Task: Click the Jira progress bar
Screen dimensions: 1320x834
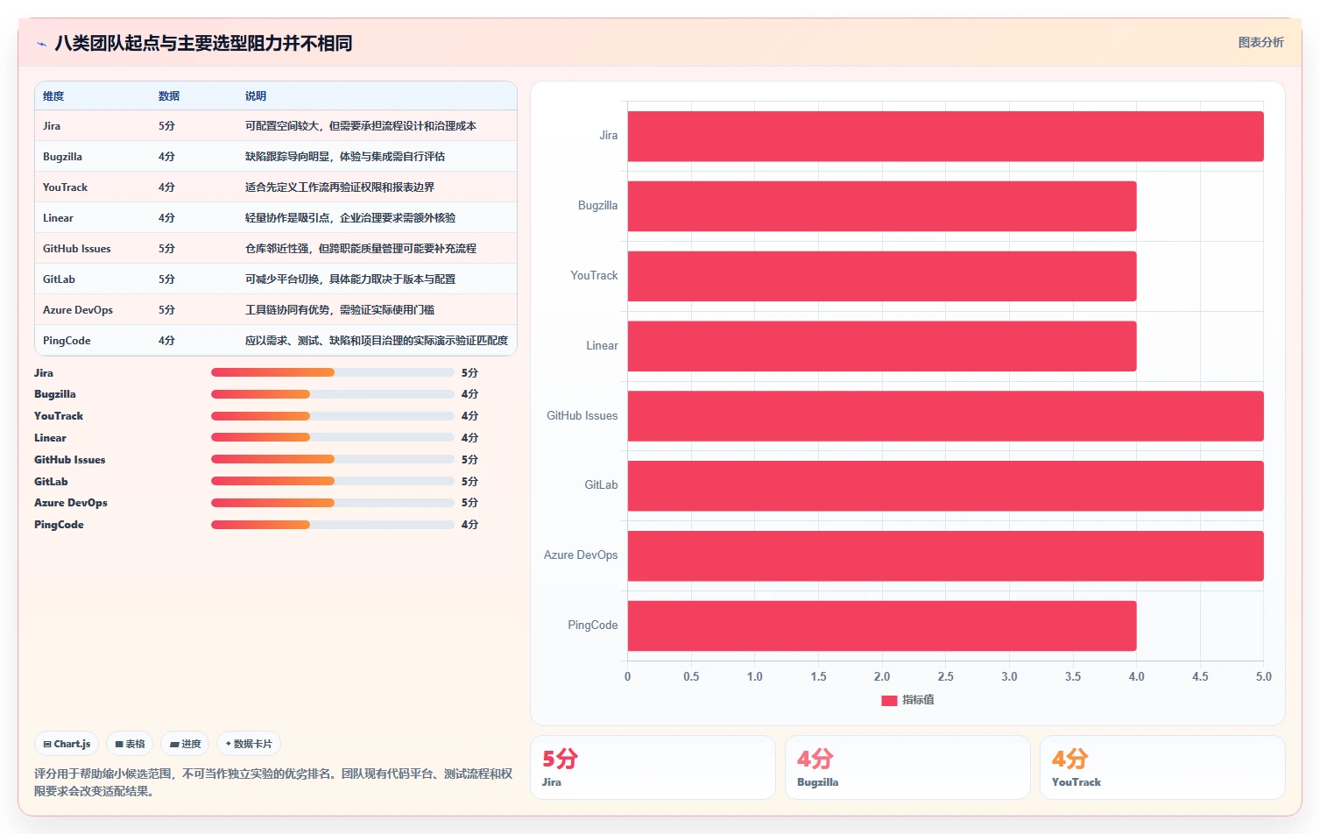Action: (x=332, y=372)
